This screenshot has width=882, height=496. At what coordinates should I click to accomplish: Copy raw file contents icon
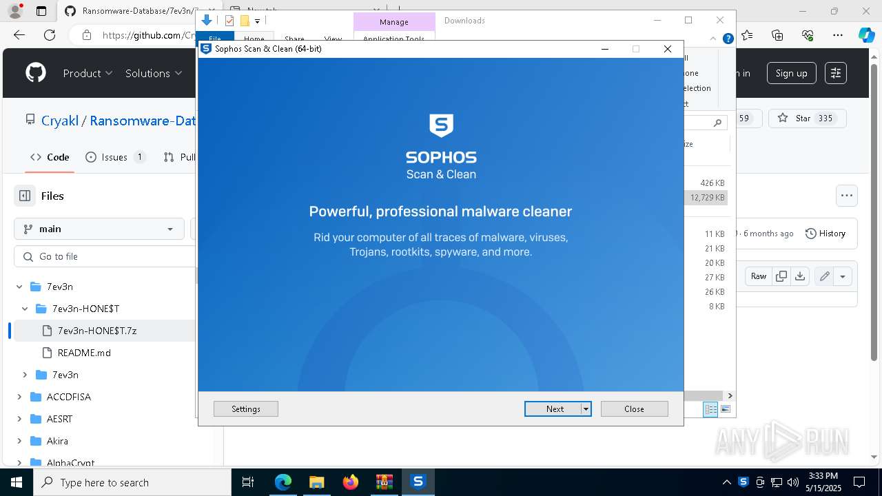(781, 276)
